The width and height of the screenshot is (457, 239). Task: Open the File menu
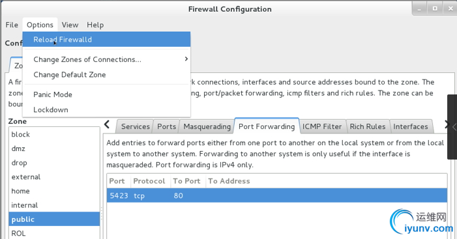pyautogui.click(x=12, y=25)
